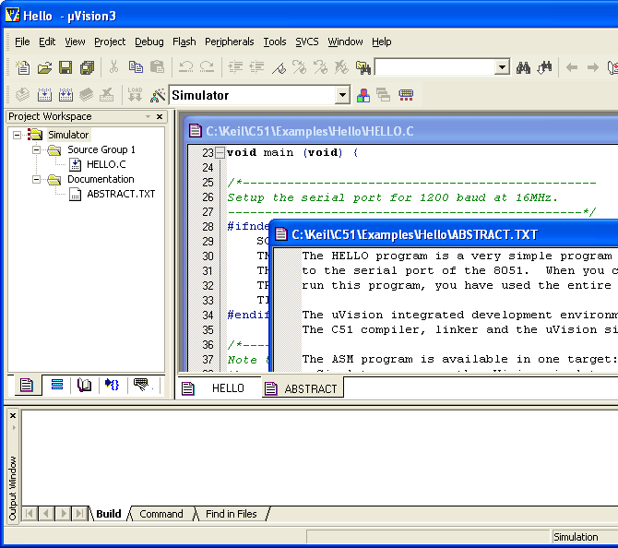The height and width of the screenshot is (548, 618).
Task: Show the Books tab in Project Workspace
Action: pyautogui.click(x=84, y=385)
